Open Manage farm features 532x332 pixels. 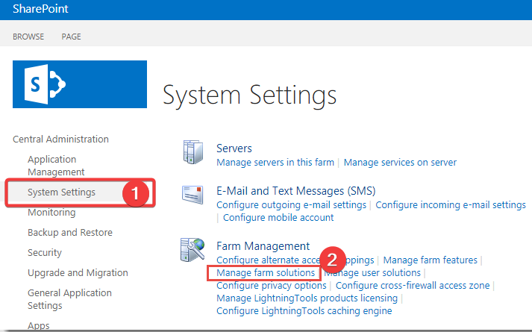[x=430, y=260]
